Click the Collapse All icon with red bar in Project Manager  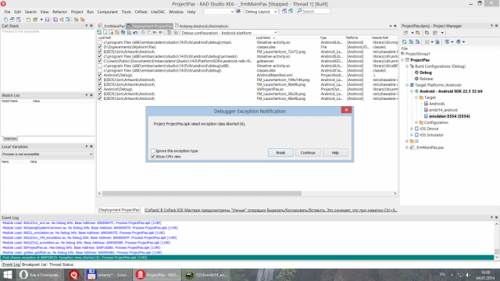coord(417,41)
